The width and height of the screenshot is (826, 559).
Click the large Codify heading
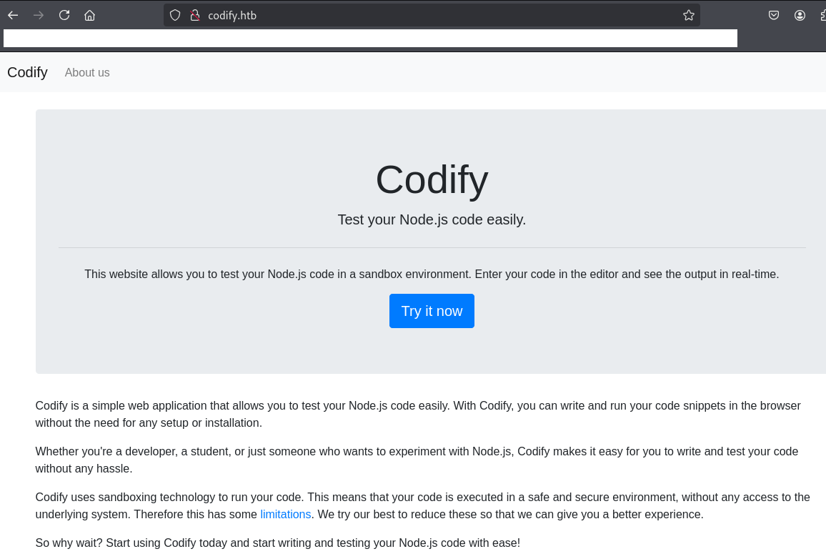432,179
